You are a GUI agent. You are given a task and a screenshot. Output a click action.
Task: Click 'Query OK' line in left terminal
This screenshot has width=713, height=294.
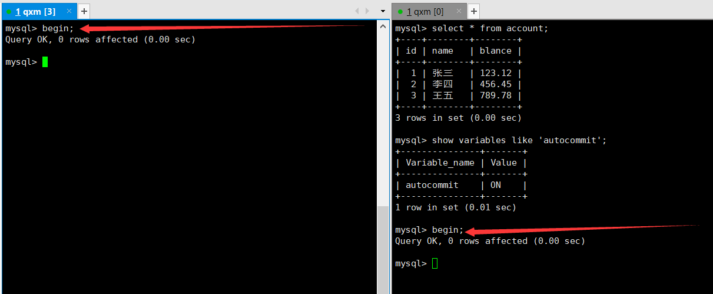click(x=100, y=39)
